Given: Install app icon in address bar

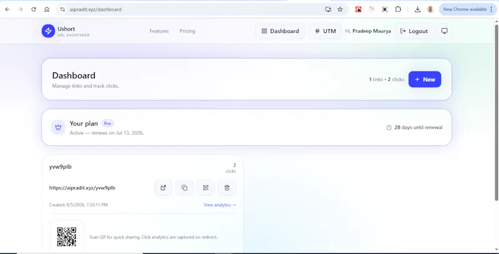Looking at the screenshot, I should point(328,9).
